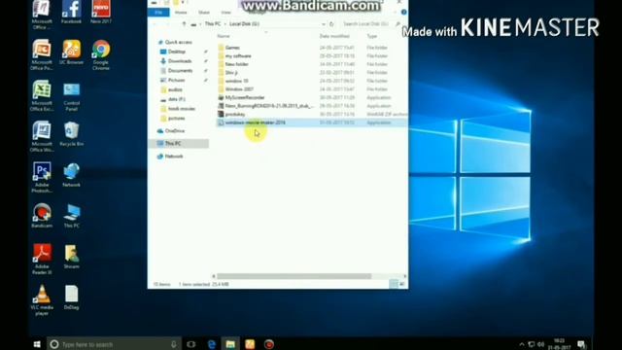Screen dimensions: 622x350
Task: Click the taskbar clock and date
Action: (559, 344)
